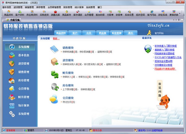186x134 pixels.
Task: Open 销售管理 menu in menu bar
Action: coord(29,7)
